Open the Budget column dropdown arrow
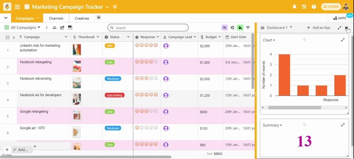The image size is (354, 159). point(220,37)
